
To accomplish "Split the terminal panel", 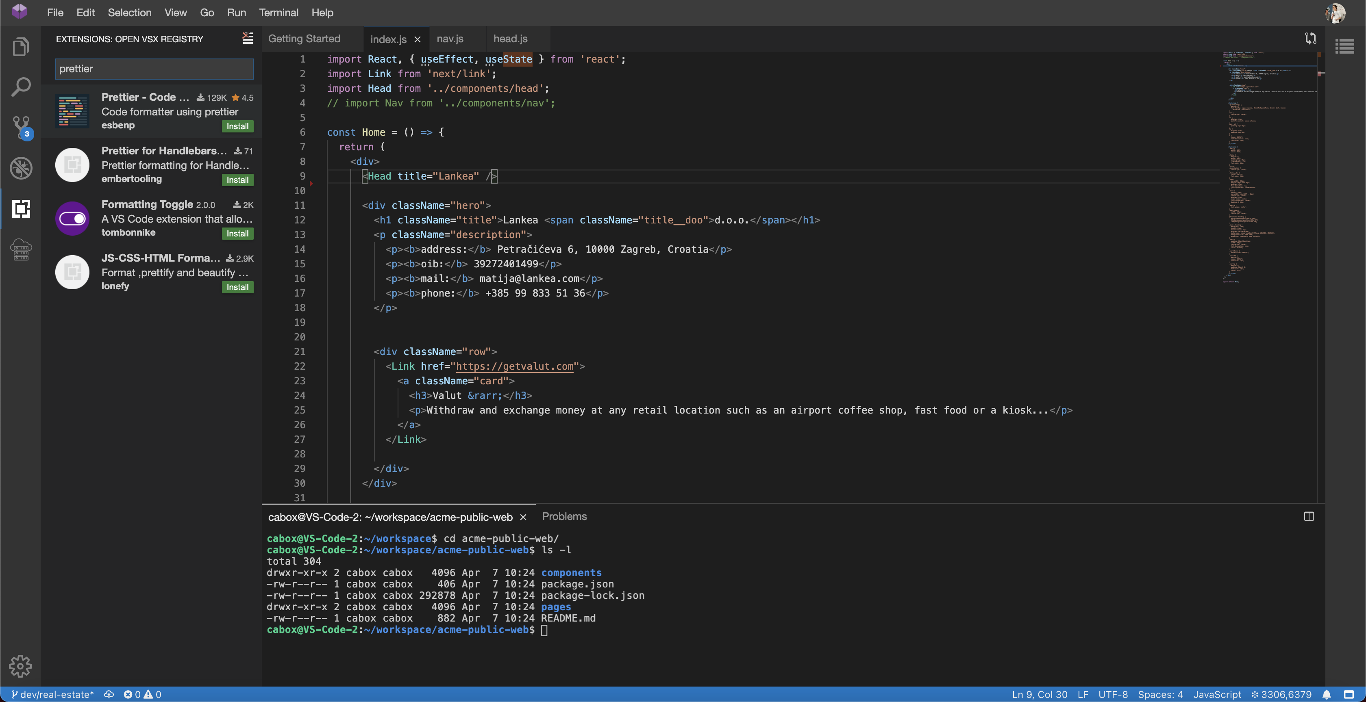I will click(1309, 516).
